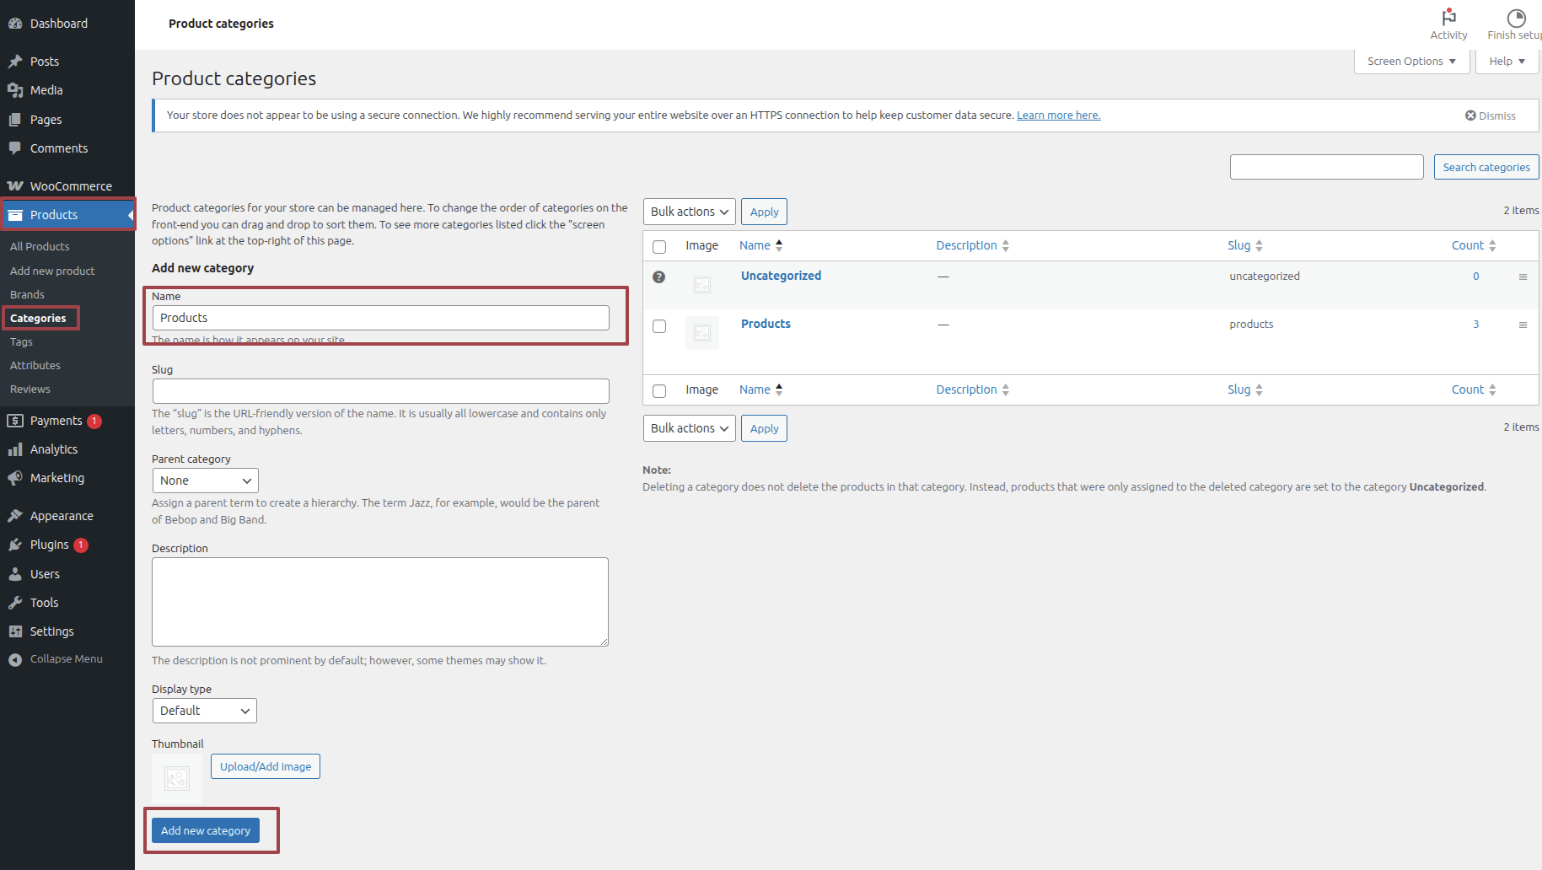This screenshot has height=870, width=1542.
Task: Click the Add new category button
Action: tap(206, 830)
